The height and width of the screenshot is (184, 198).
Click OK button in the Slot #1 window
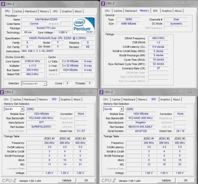86,181
